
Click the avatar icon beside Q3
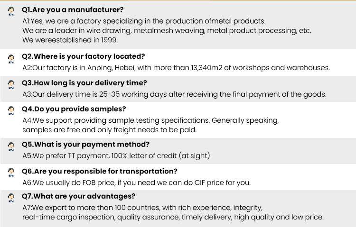(x=11, y=85)
